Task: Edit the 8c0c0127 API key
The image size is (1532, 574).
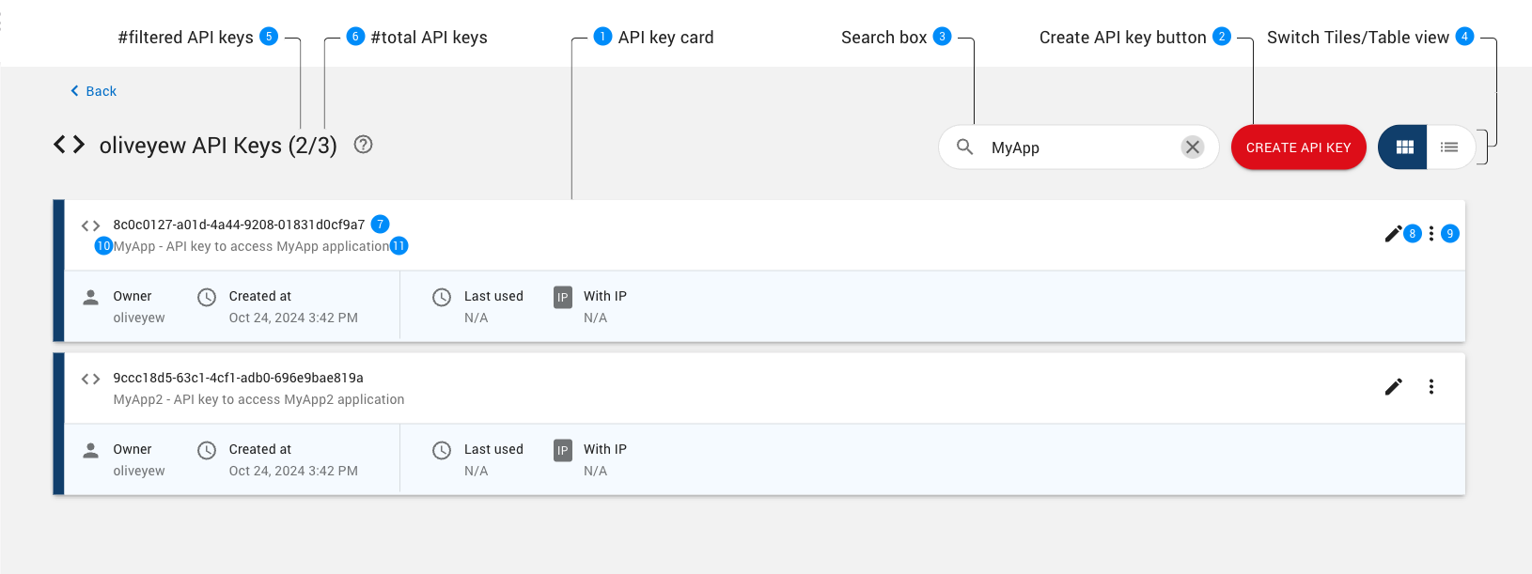Action: [x=1393, y=234]
